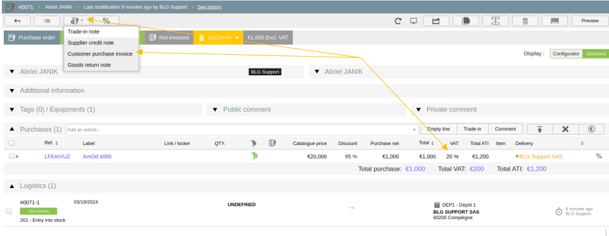Collapse the Purchases (1) section
609x236 pixels.
[x=12, y=130]
